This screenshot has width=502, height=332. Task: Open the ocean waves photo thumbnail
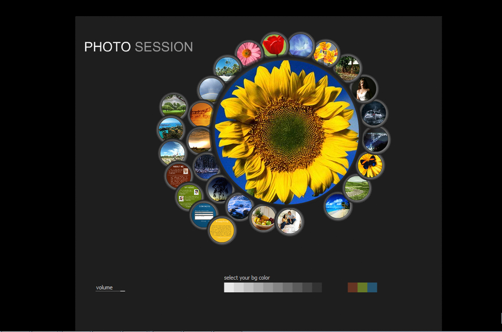(x=240, y=206)
